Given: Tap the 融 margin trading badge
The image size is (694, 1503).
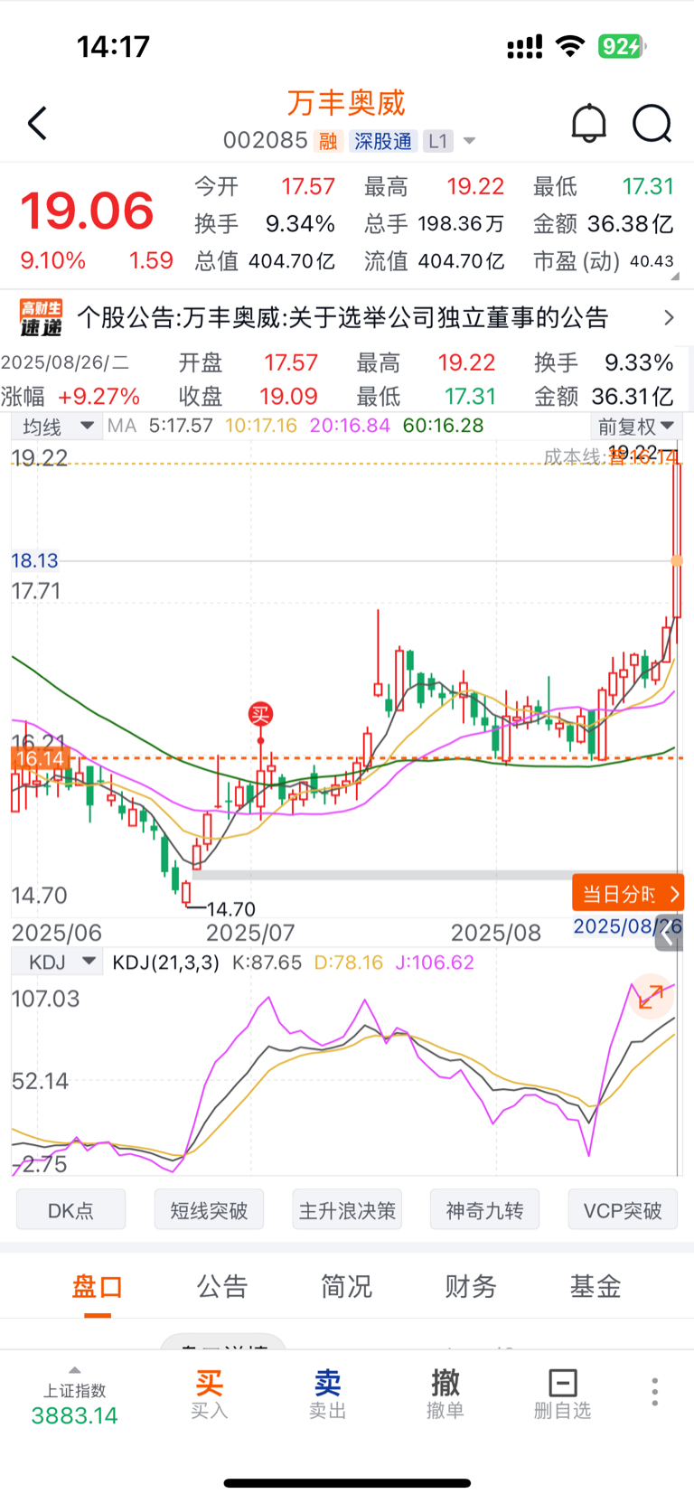Looking at the screenshot, I should point(328,141).
